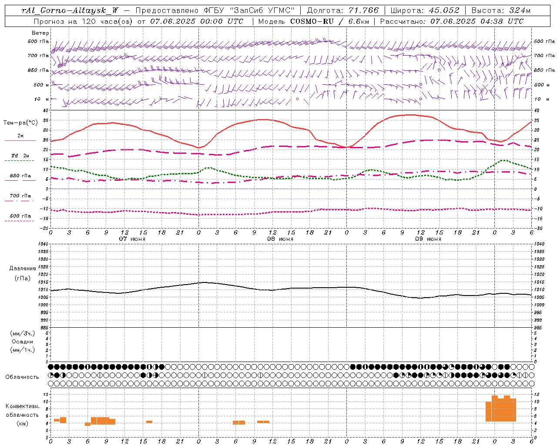
Task: Click the 09 июня date label
Action: pyautogui.click(x=428, y=239)
